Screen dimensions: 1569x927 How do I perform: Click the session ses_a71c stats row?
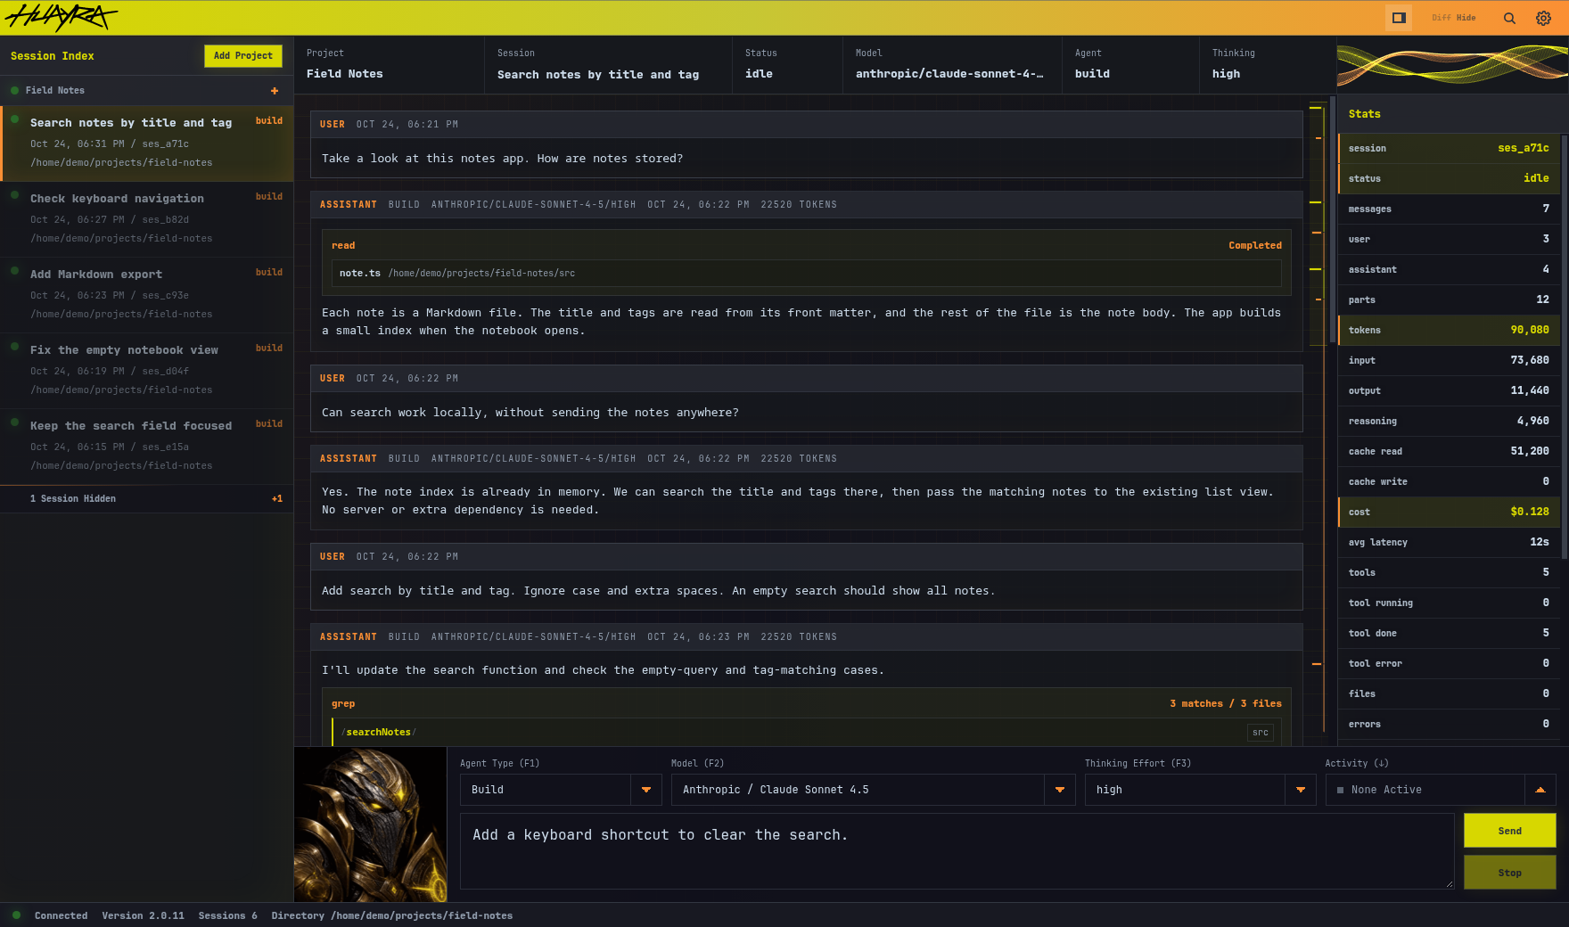[1449, 148]
